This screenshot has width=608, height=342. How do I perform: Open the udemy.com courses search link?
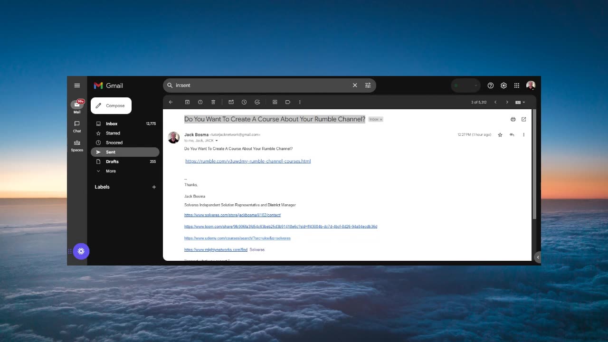(x=237, y=238)
